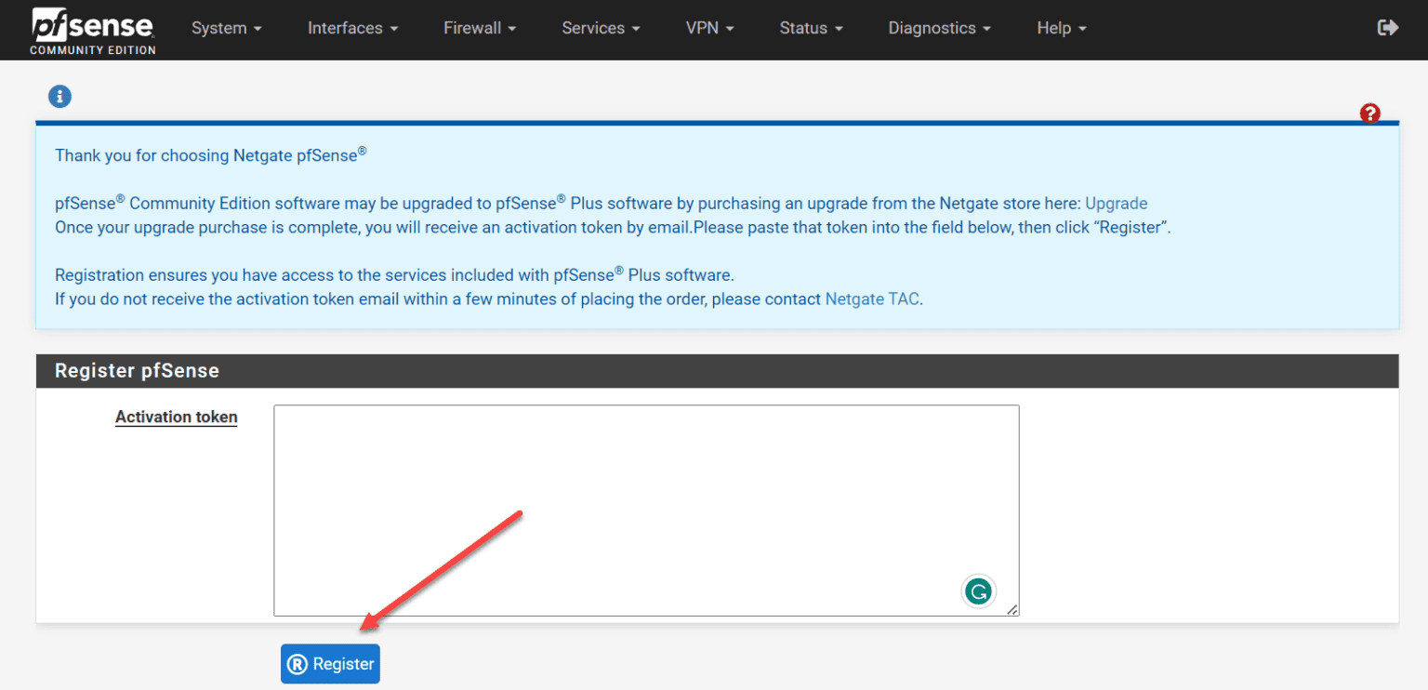Open the Netgate TAC link
The width and height of the screenshot is (1428, 690).
point(872,299)
